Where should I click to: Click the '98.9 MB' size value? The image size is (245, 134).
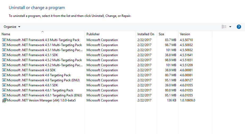pyautogui.click(x=170, y=60)
